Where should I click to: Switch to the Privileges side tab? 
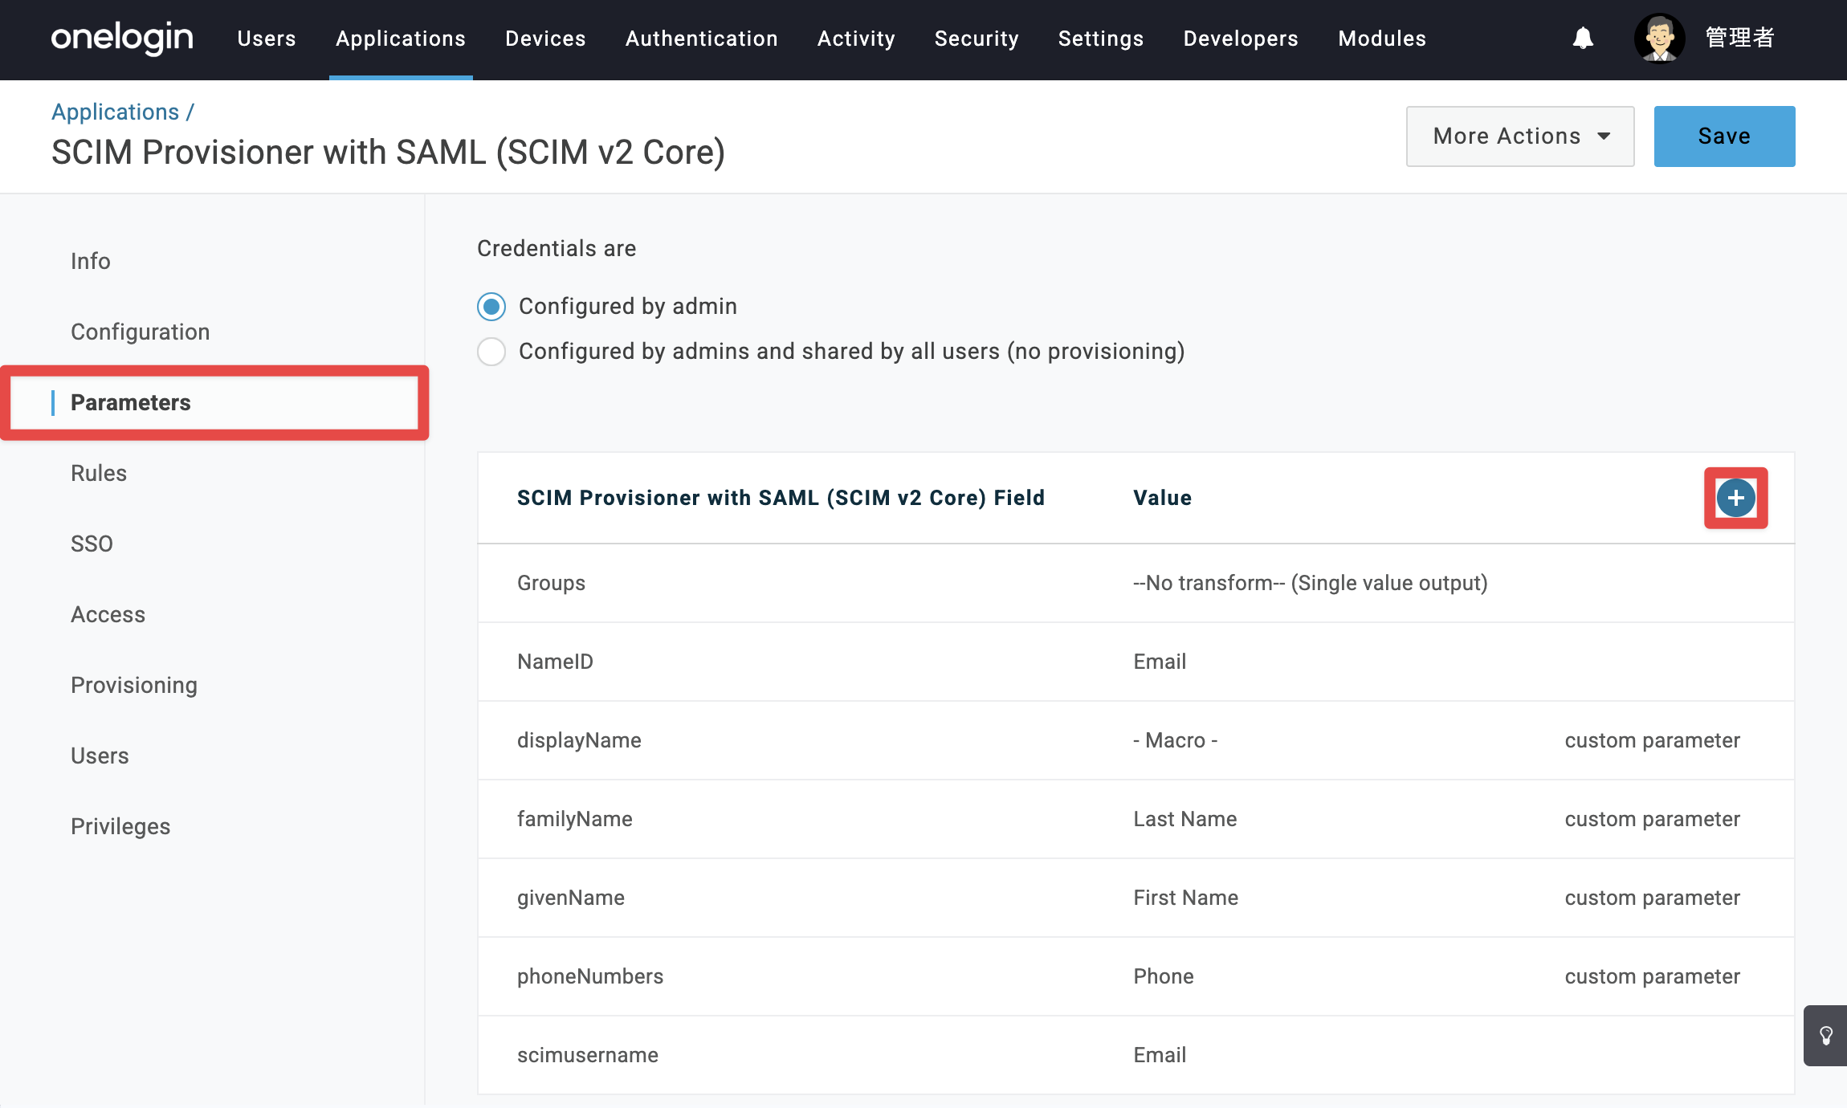click(120, 826)
